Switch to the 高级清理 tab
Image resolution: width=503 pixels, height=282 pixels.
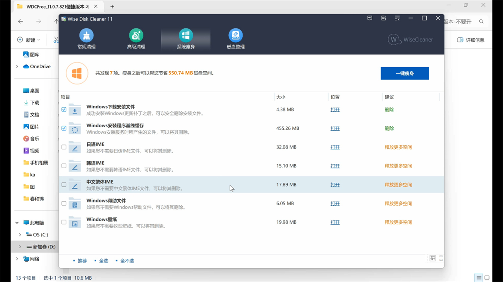click(x=136, y=39)
